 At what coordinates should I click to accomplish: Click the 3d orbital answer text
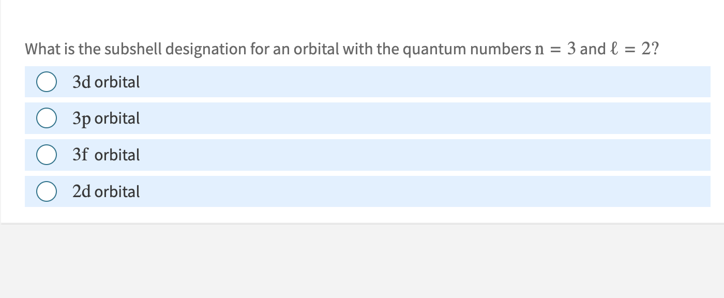[x=105, y=82]
